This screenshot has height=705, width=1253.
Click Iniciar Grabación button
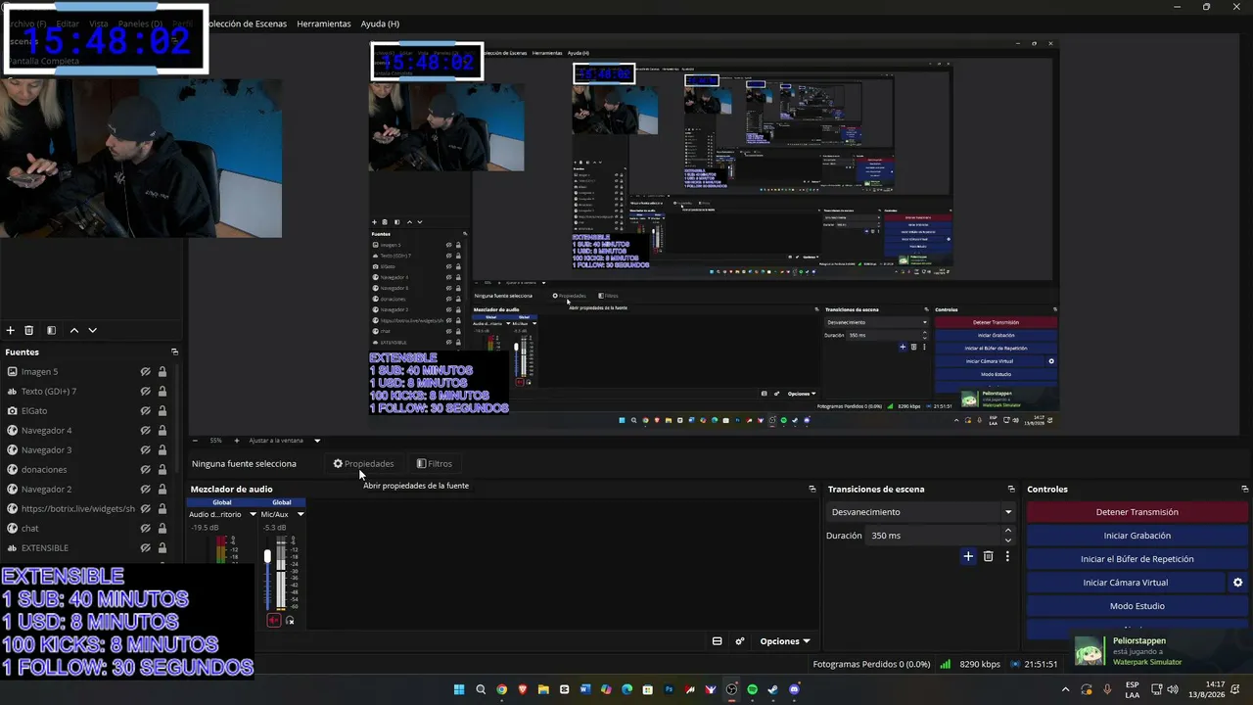point(1137,536)
